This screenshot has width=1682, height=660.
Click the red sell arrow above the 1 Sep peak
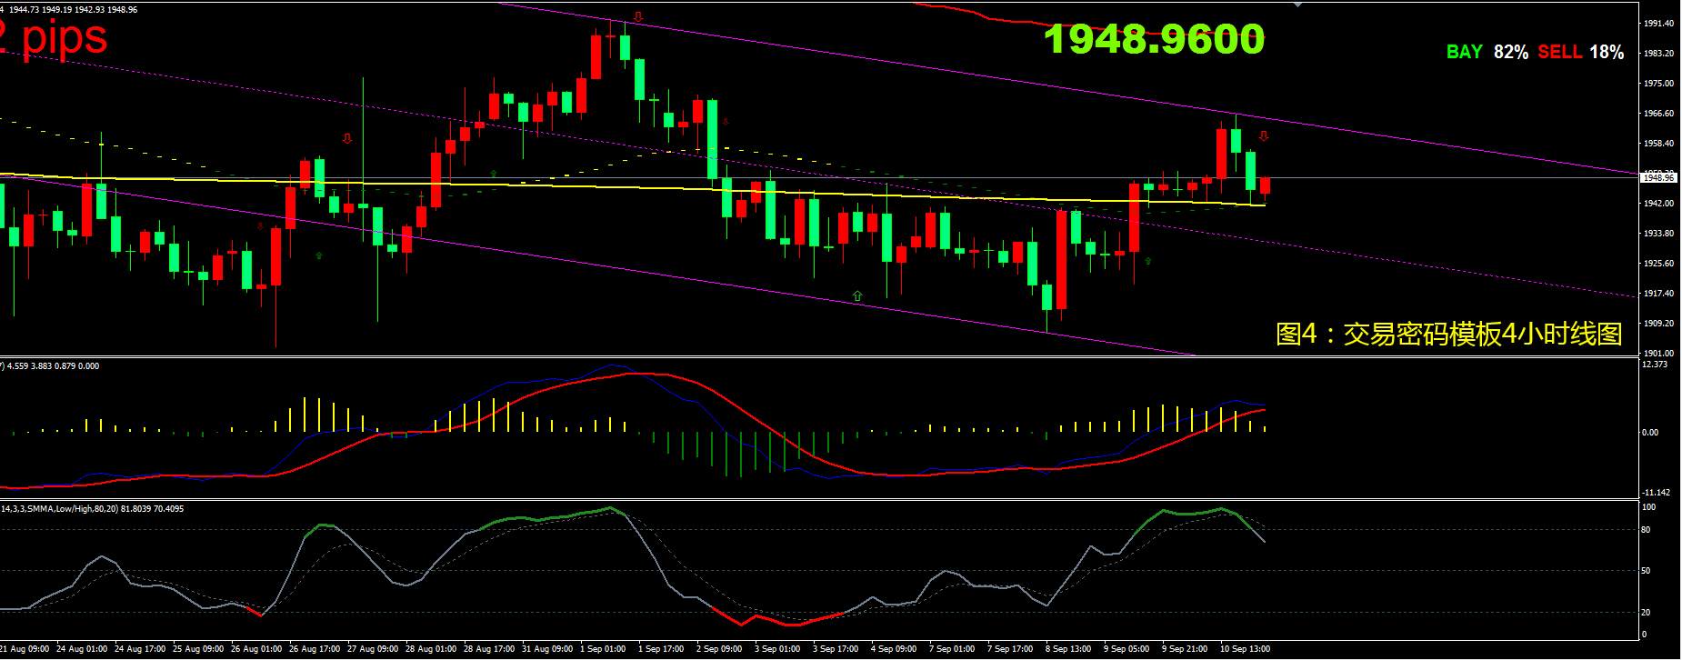click(x=638, y=16)
